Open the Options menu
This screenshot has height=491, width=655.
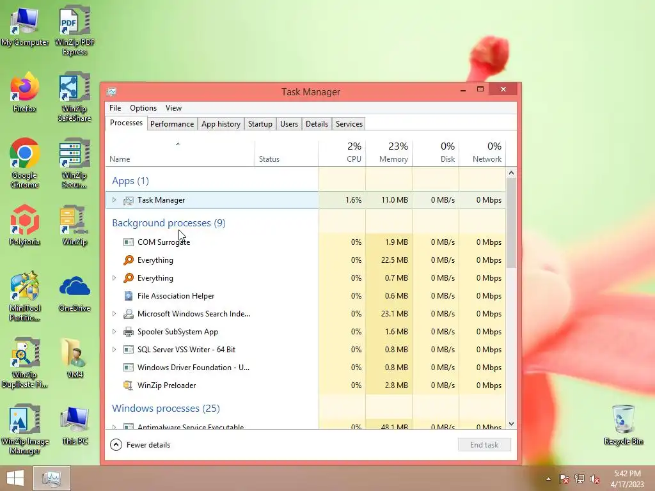[x=143, y=107]
